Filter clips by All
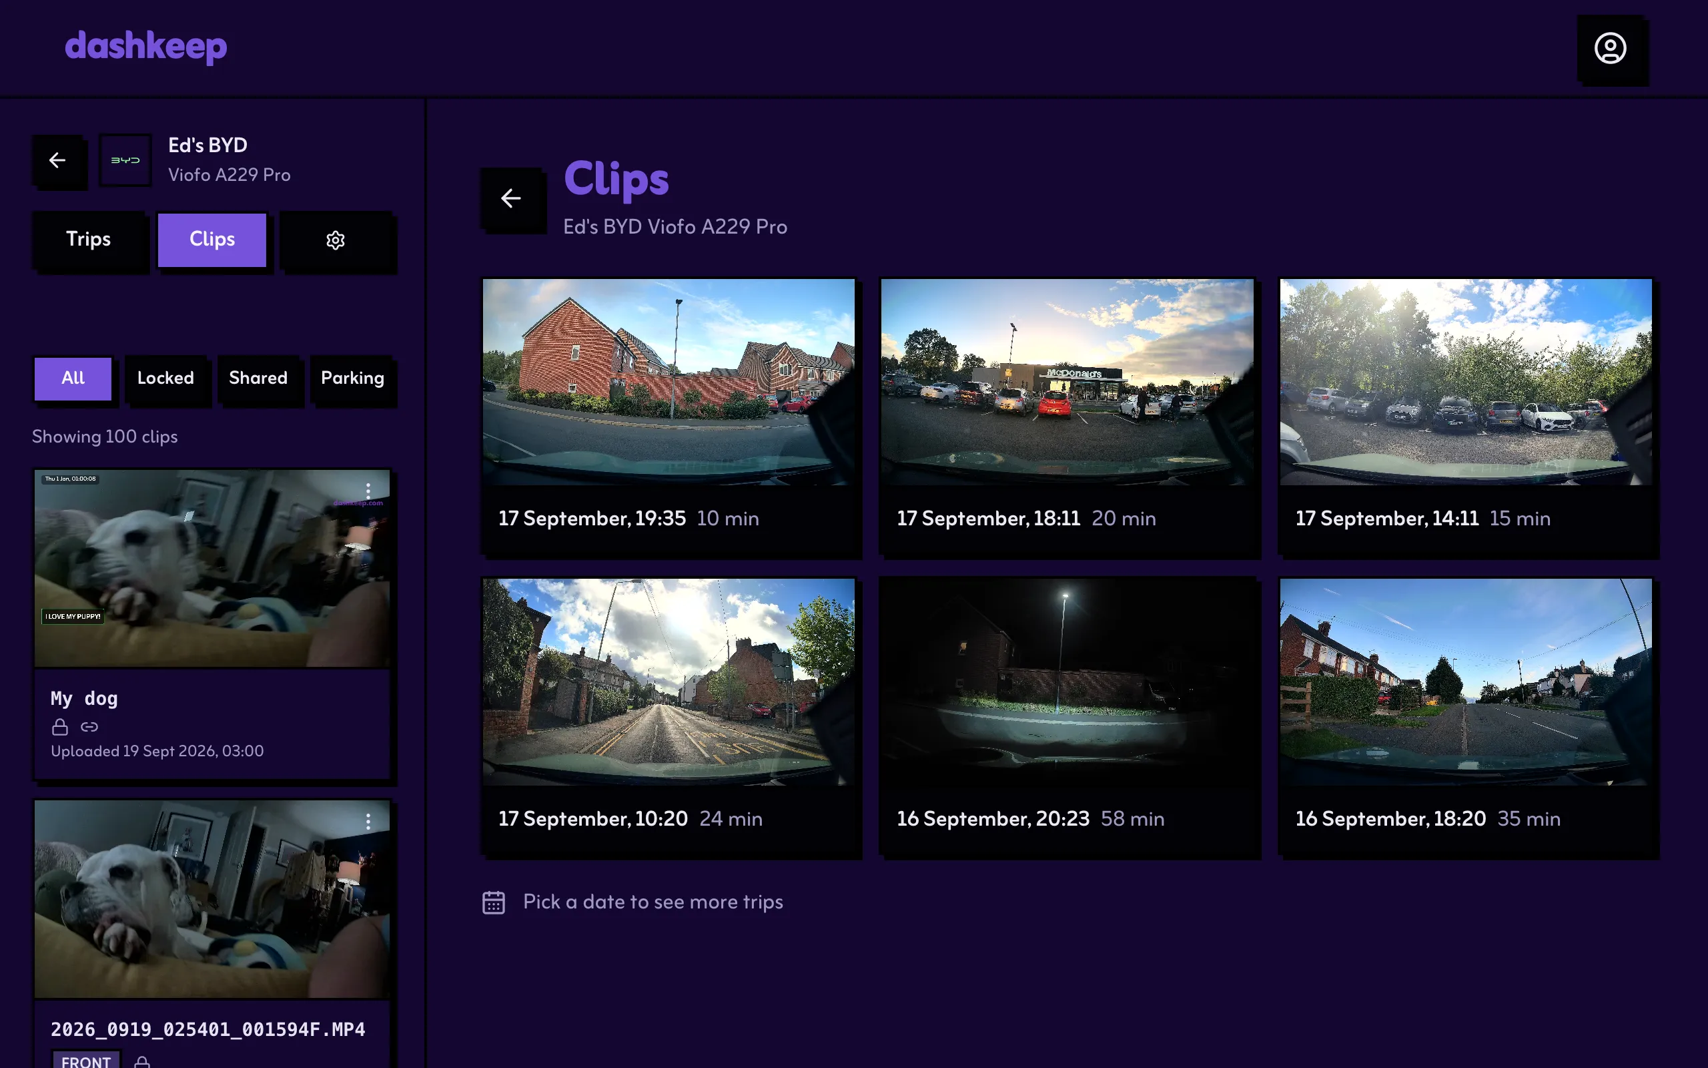The width and height of the screenshot is (1708, 1068). click(x=73, y=378)
